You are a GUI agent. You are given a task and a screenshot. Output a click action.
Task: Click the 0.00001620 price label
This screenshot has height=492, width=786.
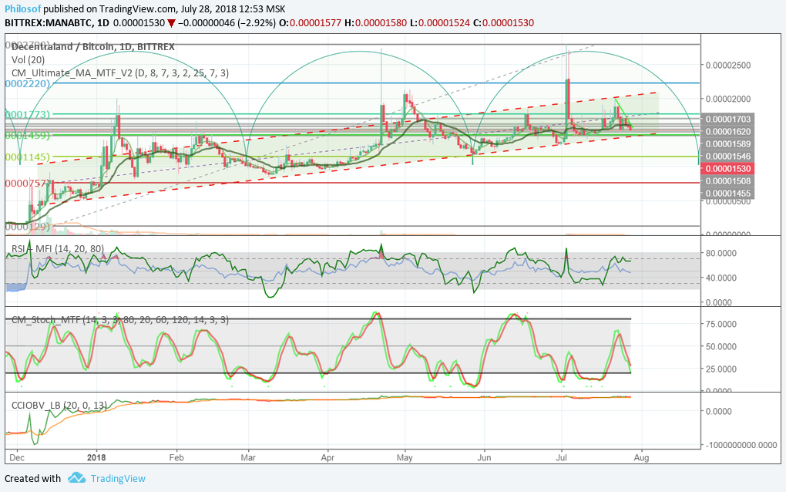(x=727, y=131)
